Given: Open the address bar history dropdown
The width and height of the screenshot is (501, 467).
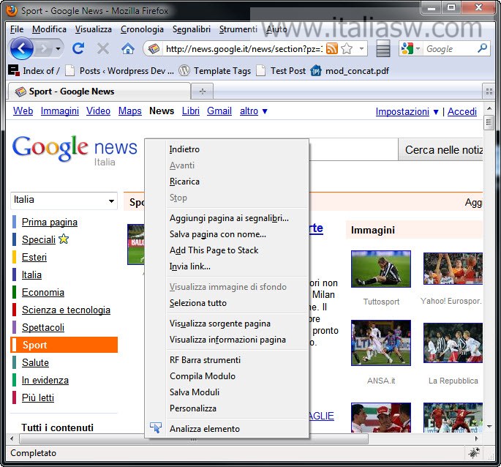Looking at the screenshot, I should (x=361, y=49).
